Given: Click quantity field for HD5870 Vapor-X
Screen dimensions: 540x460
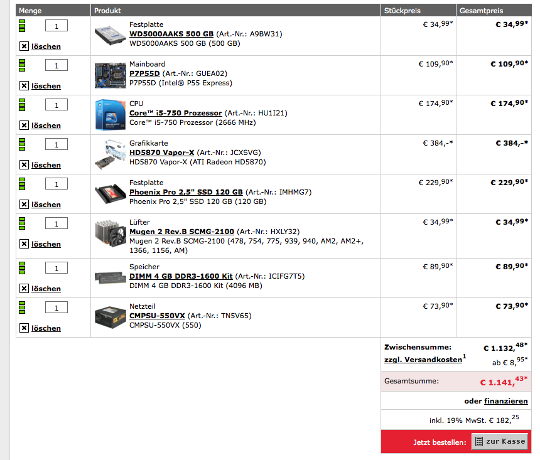Looking at the screenshot, I should point(57,144).
